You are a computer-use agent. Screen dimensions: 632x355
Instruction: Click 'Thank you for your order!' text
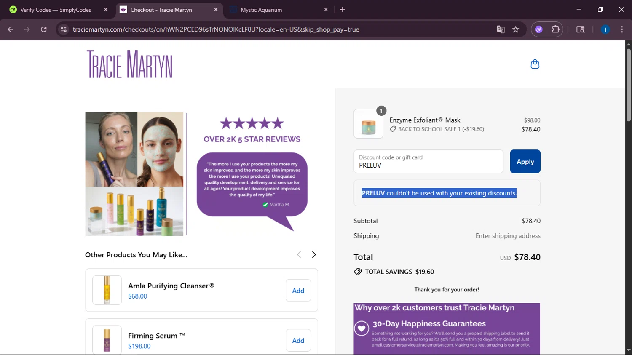point(447,289)
